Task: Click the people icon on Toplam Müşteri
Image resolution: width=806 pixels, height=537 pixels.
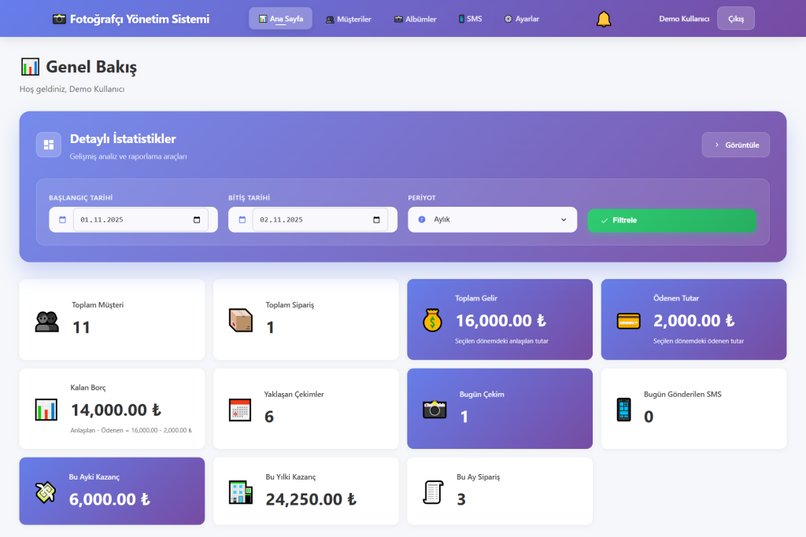Action: point(46,320)
